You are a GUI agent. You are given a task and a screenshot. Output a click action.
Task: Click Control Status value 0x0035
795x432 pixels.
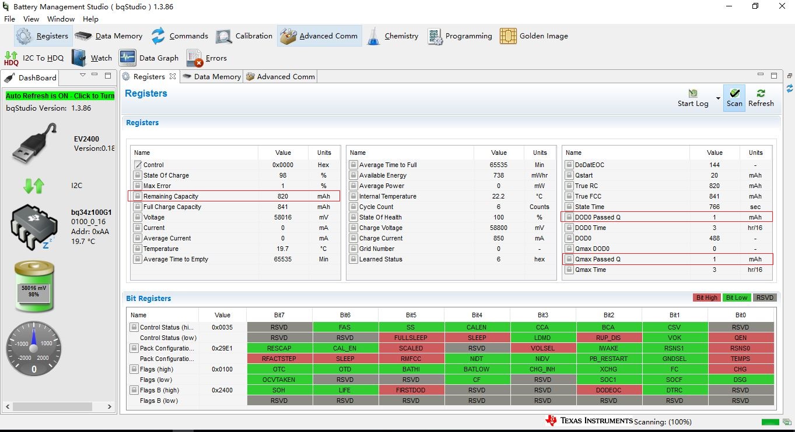[222, 327]
